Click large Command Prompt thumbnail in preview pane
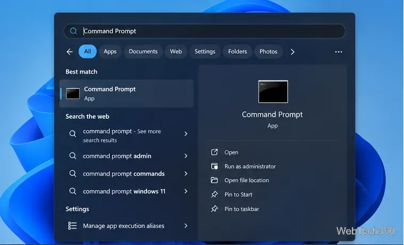Image resolution: width=404 pixels, height=245 pixels. coord(273,92)
